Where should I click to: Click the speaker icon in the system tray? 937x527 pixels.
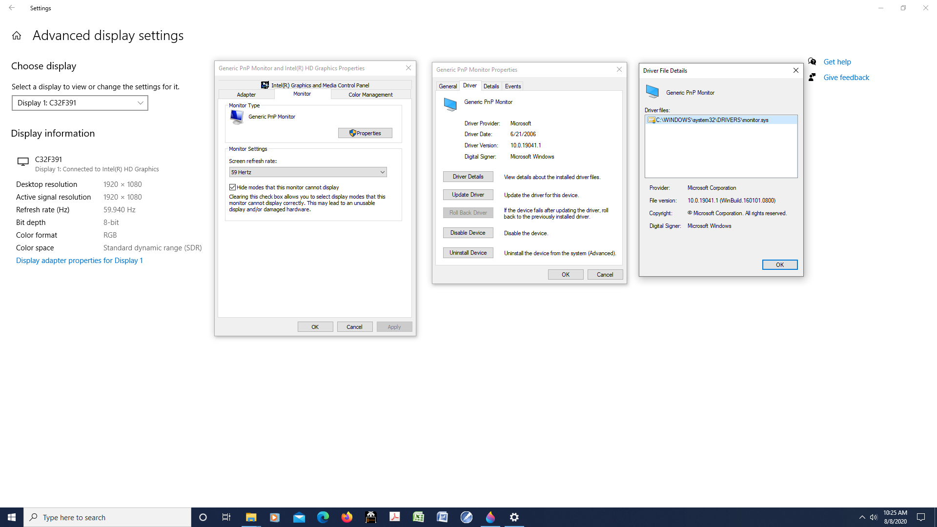pos(874,517)
